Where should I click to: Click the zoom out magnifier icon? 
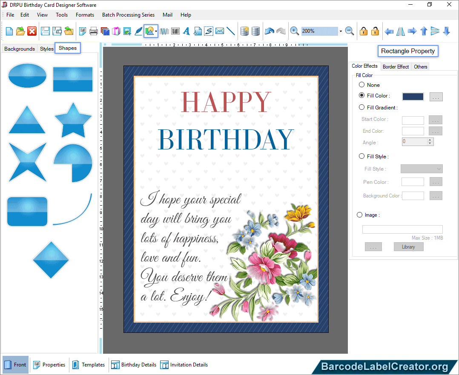350,31
